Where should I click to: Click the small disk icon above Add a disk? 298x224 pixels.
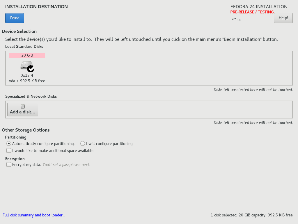click(x=23, y=106)
